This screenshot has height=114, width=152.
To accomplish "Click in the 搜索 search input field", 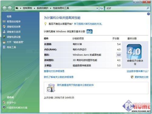I will (x=126, y=8).
